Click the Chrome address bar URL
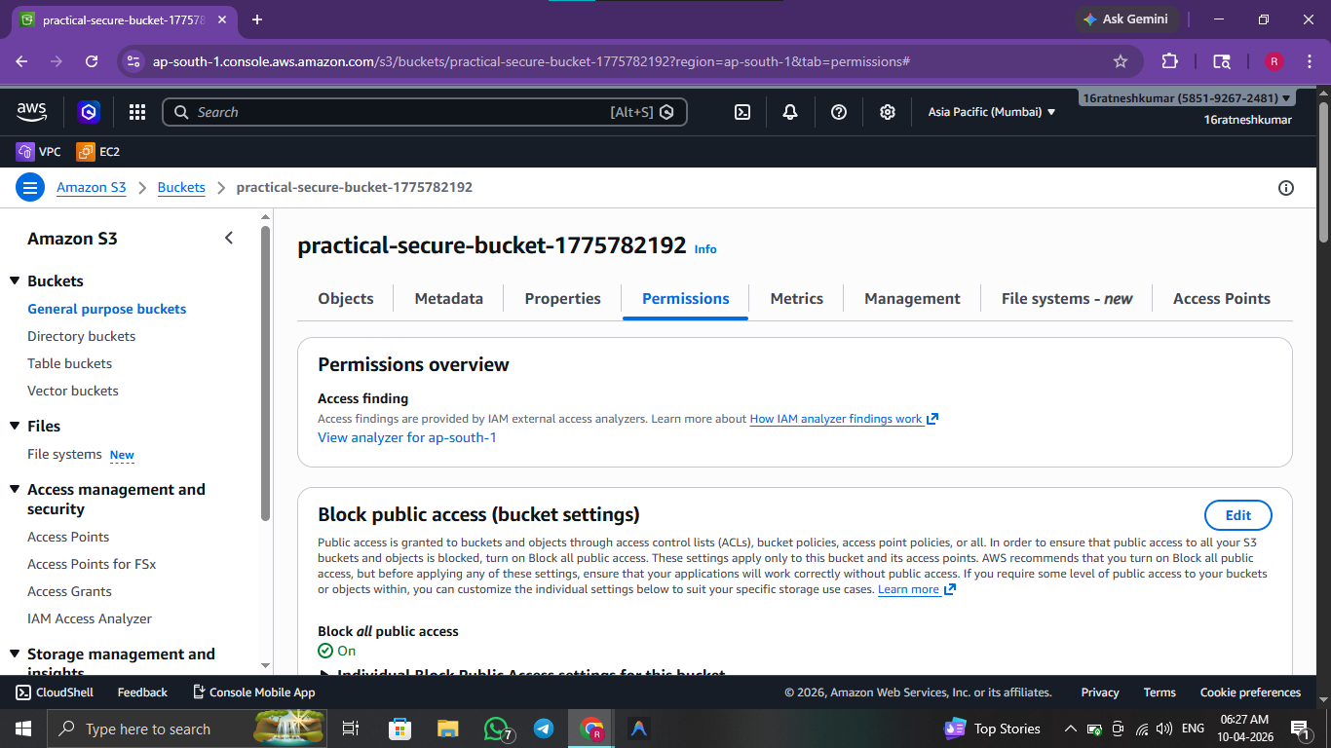The width and height of the screenshot is (1331, 748). point(531,61)
